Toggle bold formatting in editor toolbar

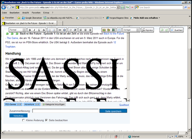(30, 30)
